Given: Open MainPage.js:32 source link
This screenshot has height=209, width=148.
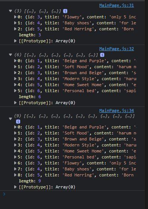Looking at the screenshot, I should [x=117, y=49].
